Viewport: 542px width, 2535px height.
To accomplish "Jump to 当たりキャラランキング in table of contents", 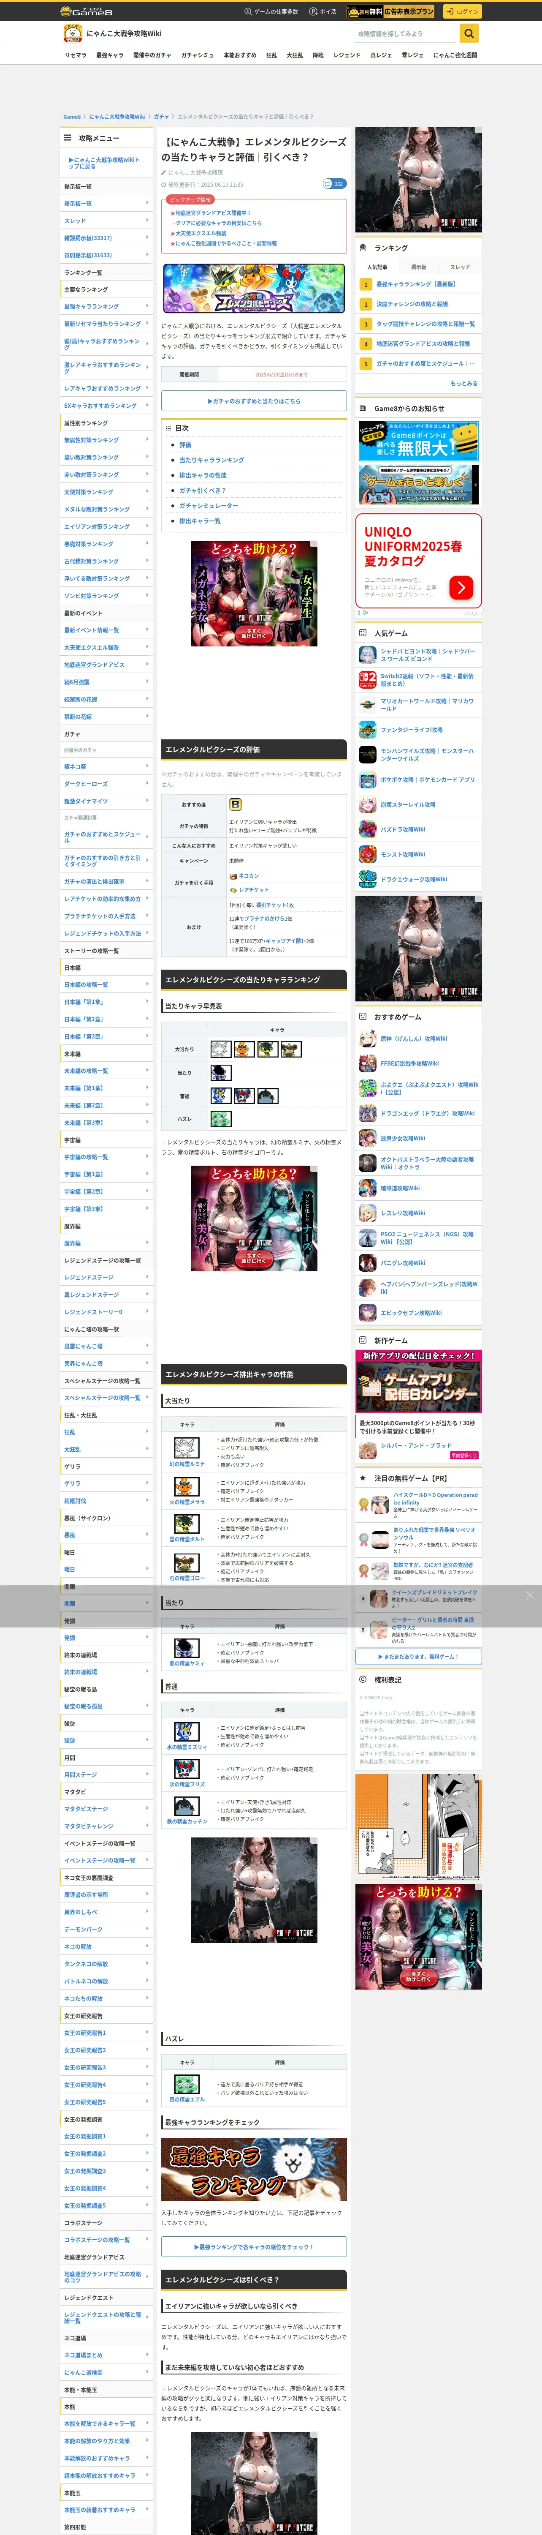I will (x=211, y=460).
